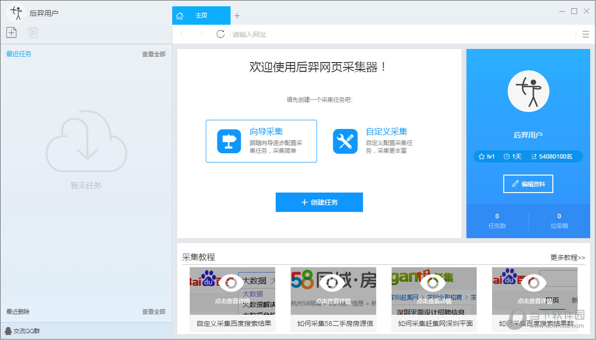The image size is (596, 340).
Task: Click eye icon on 赶集网深圳 tutorial
Action: 432,283
